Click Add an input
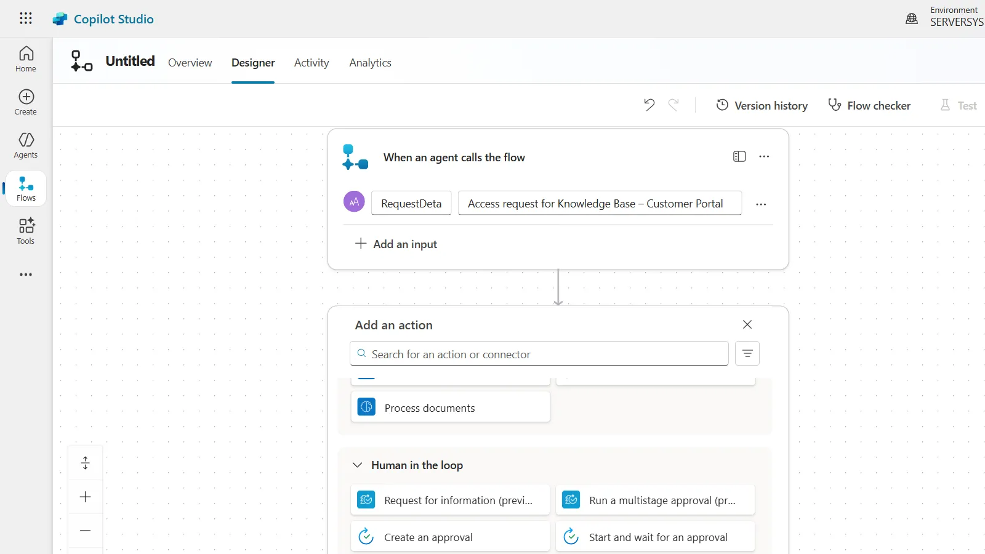Screen dimensions: 985x554 (396, 244)
